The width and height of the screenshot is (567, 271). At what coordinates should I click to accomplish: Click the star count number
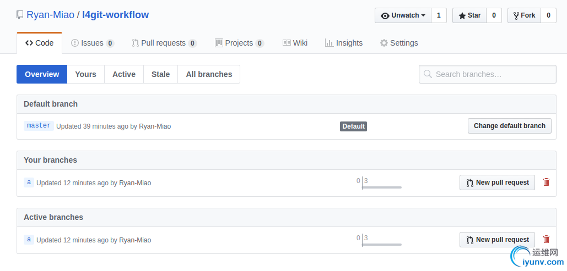[494, 15]
